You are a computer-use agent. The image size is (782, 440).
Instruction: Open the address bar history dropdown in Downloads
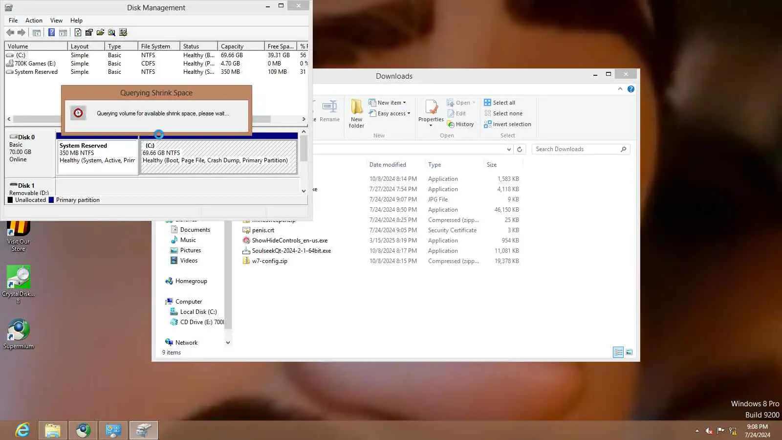click(x=509, y=150)
